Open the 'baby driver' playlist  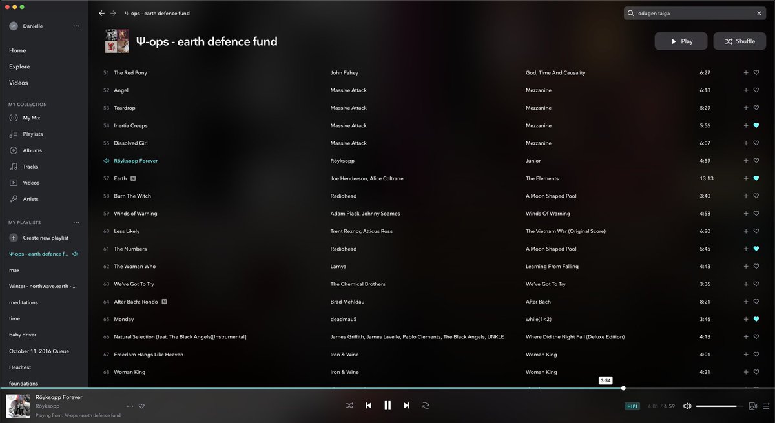(x=23, y=335)
